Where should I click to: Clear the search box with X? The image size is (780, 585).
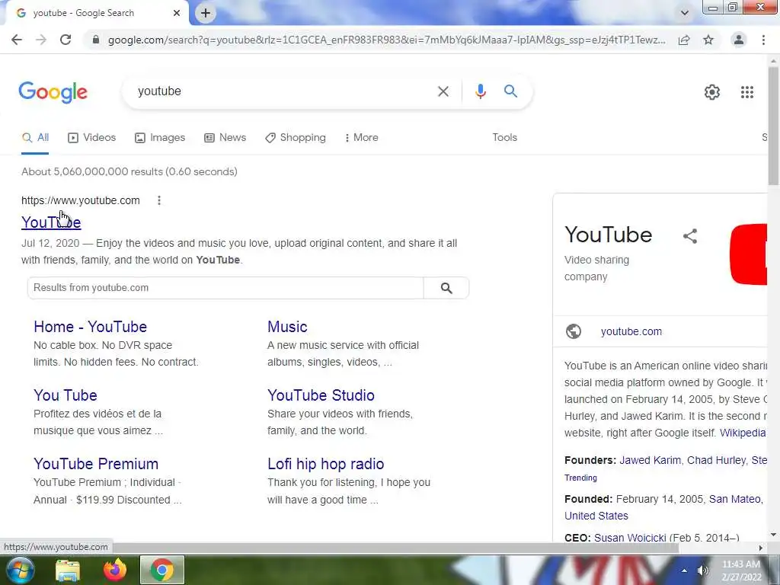443,91
